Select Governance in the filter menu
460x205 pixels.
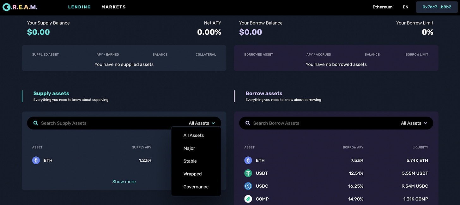coord(196,187)
